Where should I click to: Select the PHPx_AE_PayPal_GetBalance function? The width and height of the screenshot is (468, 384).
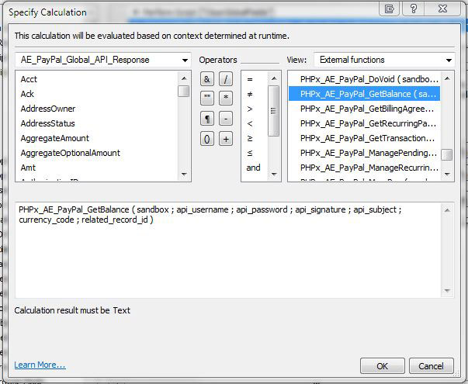tap(364, 94)
